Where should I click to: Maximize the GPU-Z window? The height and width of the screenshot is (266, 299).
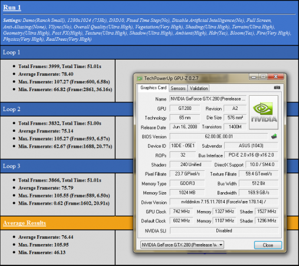[x=263, y=77]
